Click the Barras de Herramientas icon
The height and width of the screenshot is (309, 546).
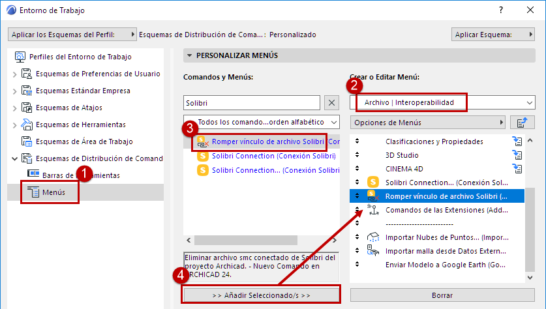click(x=33, y=173)
